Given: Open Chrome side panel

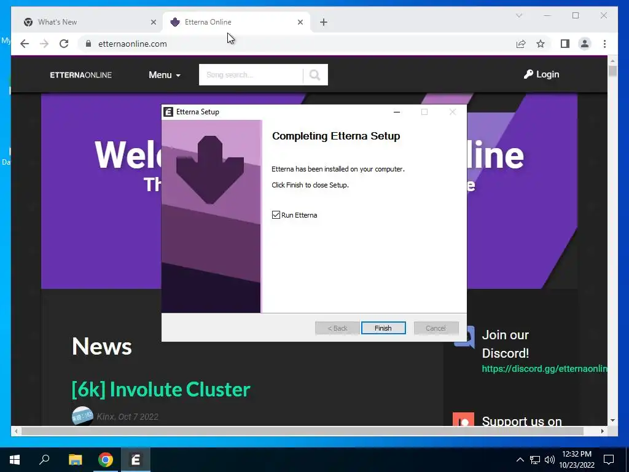Looking at the screenshot, I should [x=565, y=44].
